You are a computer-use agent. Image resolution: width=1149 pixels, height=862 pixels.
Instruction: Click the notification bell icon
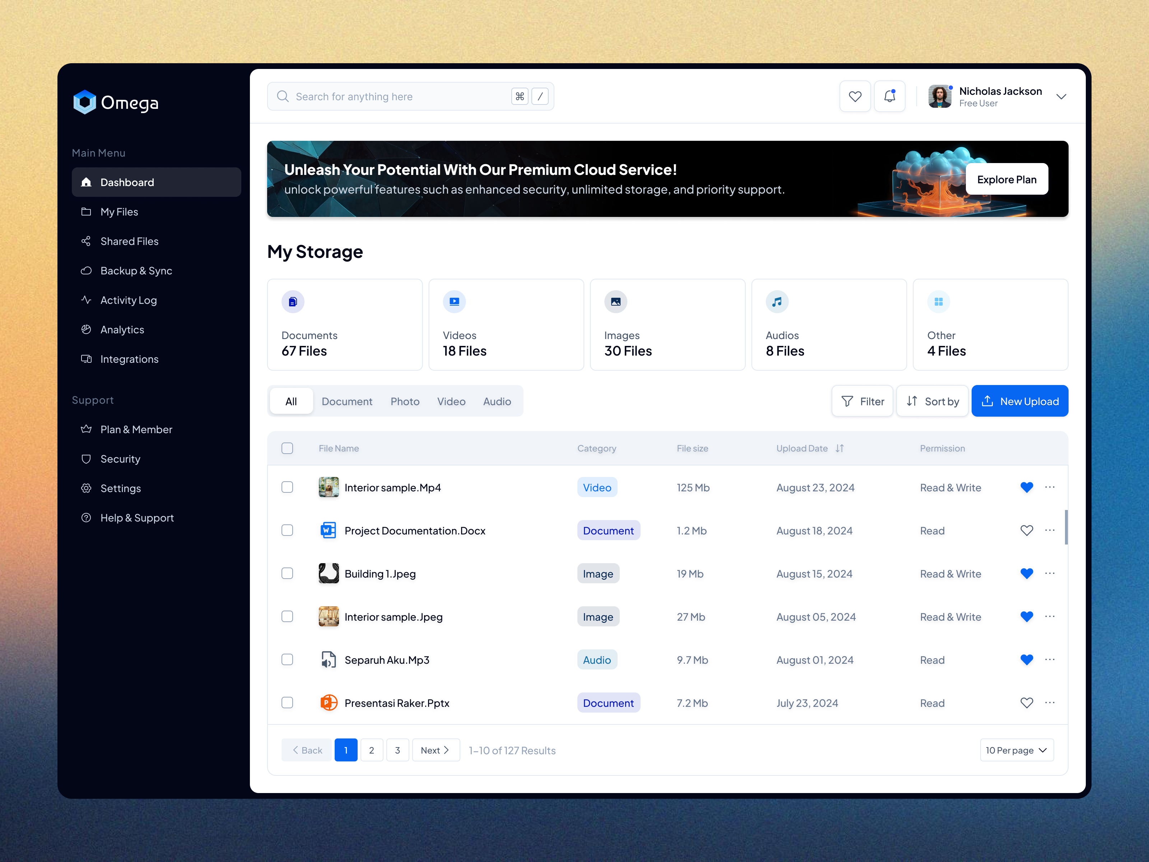tap(890, 96)
